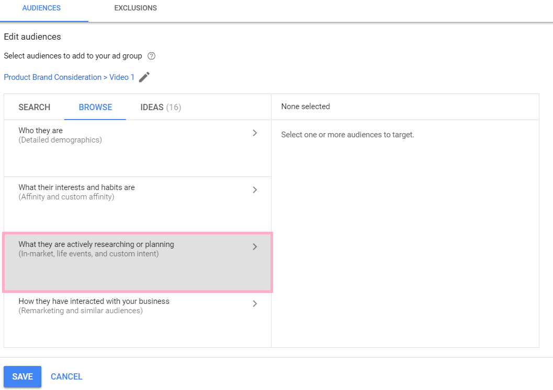This screenshot has height=390, width=553.
Task: Click the chevron on the Who they are row
Action: pyautogui.click(x=255, y=133)
